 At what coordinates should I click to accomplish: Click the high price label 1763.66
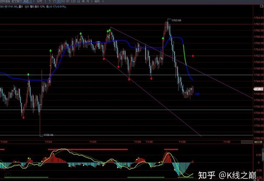click(x=176, y=20)
